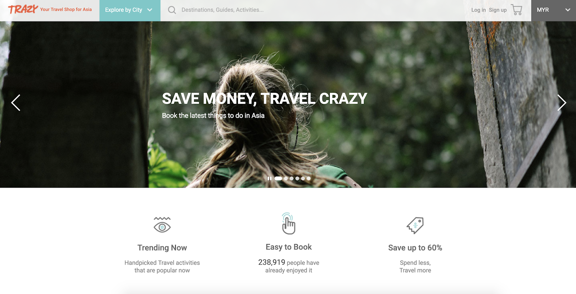The width and height of the screenshot is (576, 294).
Task: Pause the carousel slideshow
Action: point(269,178)
